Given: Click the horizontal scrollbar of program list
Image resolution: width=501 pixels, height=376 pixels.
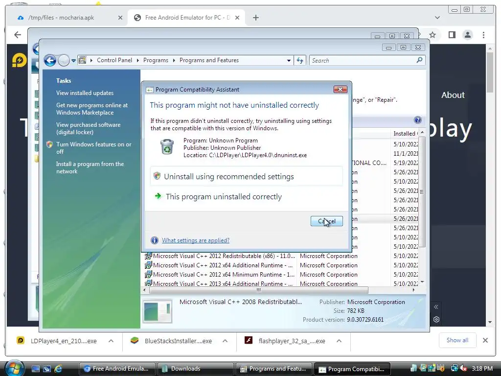Looking at the screenshot, I should [x=258, y=290].
